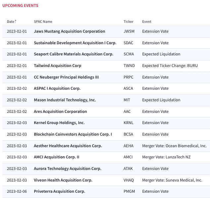This screenshot has height=199, width=210.
Task: Click date 2023-02-06 in Priveterra row
Action: click(17, 191)
